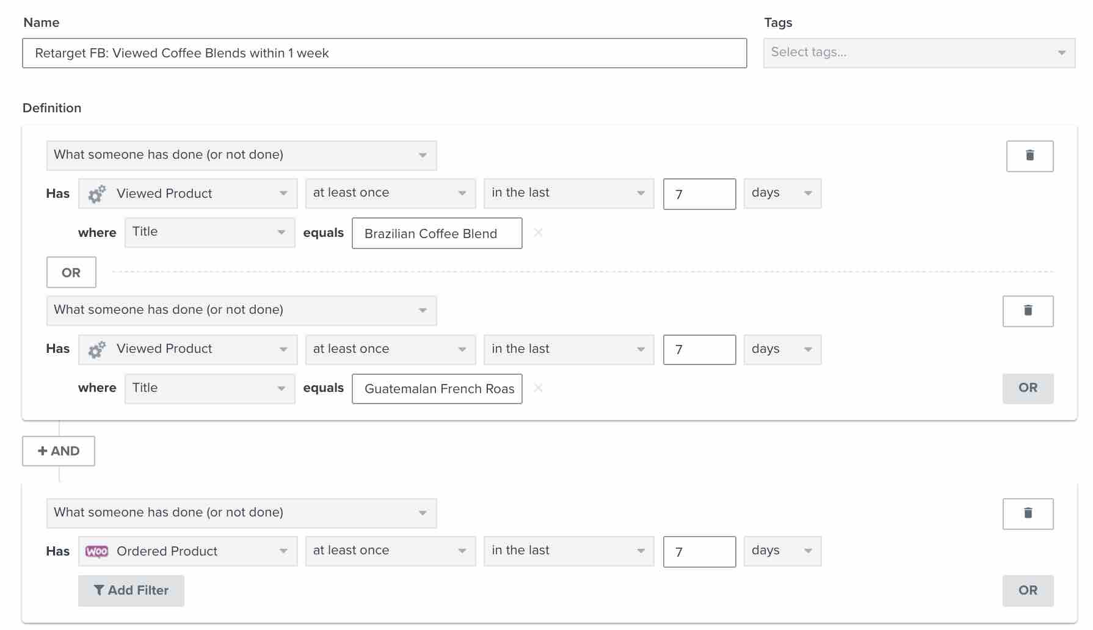Select the segment Name input field
Image resolution: width=1093 pixels, height=630 pixels.
(x=384, y=53)
